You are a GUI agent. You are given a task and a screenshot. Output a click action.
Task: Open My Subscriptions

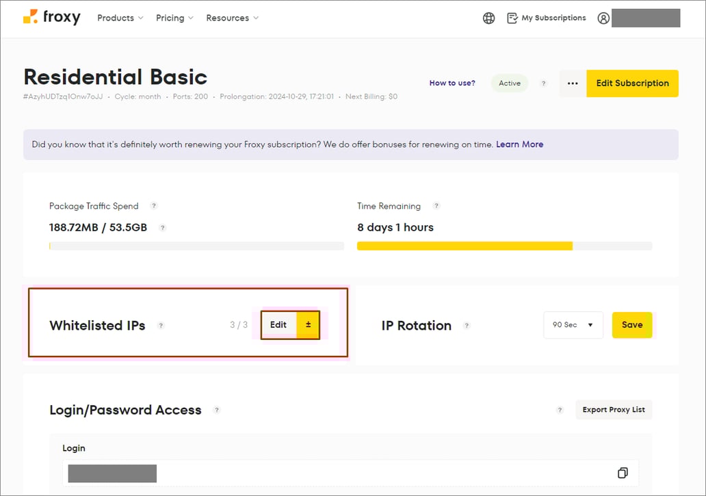click(546, 18)
